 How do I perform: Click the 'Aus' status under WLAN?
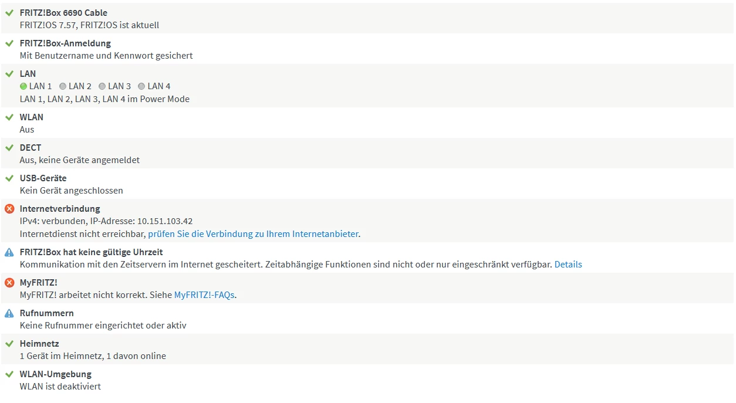[x=27, y=130]
